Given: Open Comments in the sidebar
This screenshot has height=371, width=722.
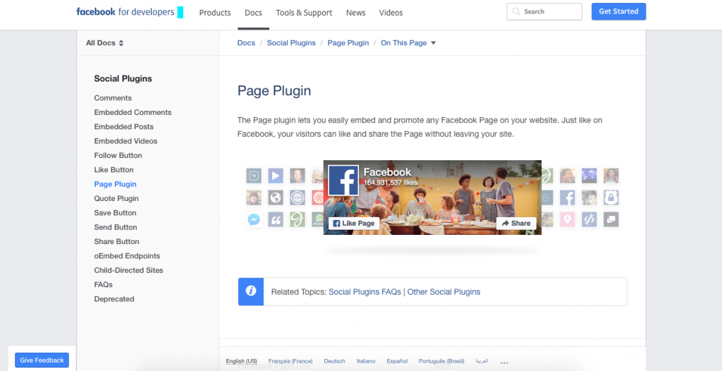Looking at the screenshot, I should click(113, 98).
